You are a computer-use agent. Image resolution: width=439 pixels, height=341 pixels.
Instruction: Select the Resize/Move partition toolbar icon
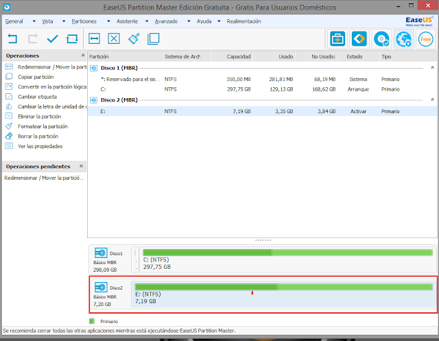(x=95, y=38)
